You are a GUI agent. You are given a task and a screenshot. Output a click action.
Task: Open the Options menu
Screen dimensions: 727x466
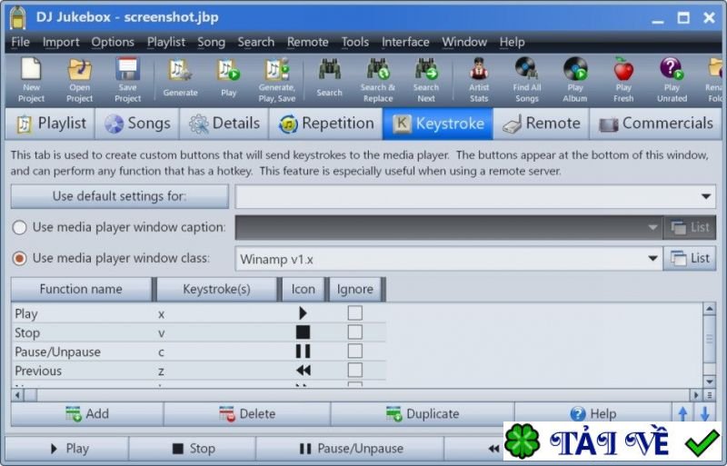tap(113, 42)
